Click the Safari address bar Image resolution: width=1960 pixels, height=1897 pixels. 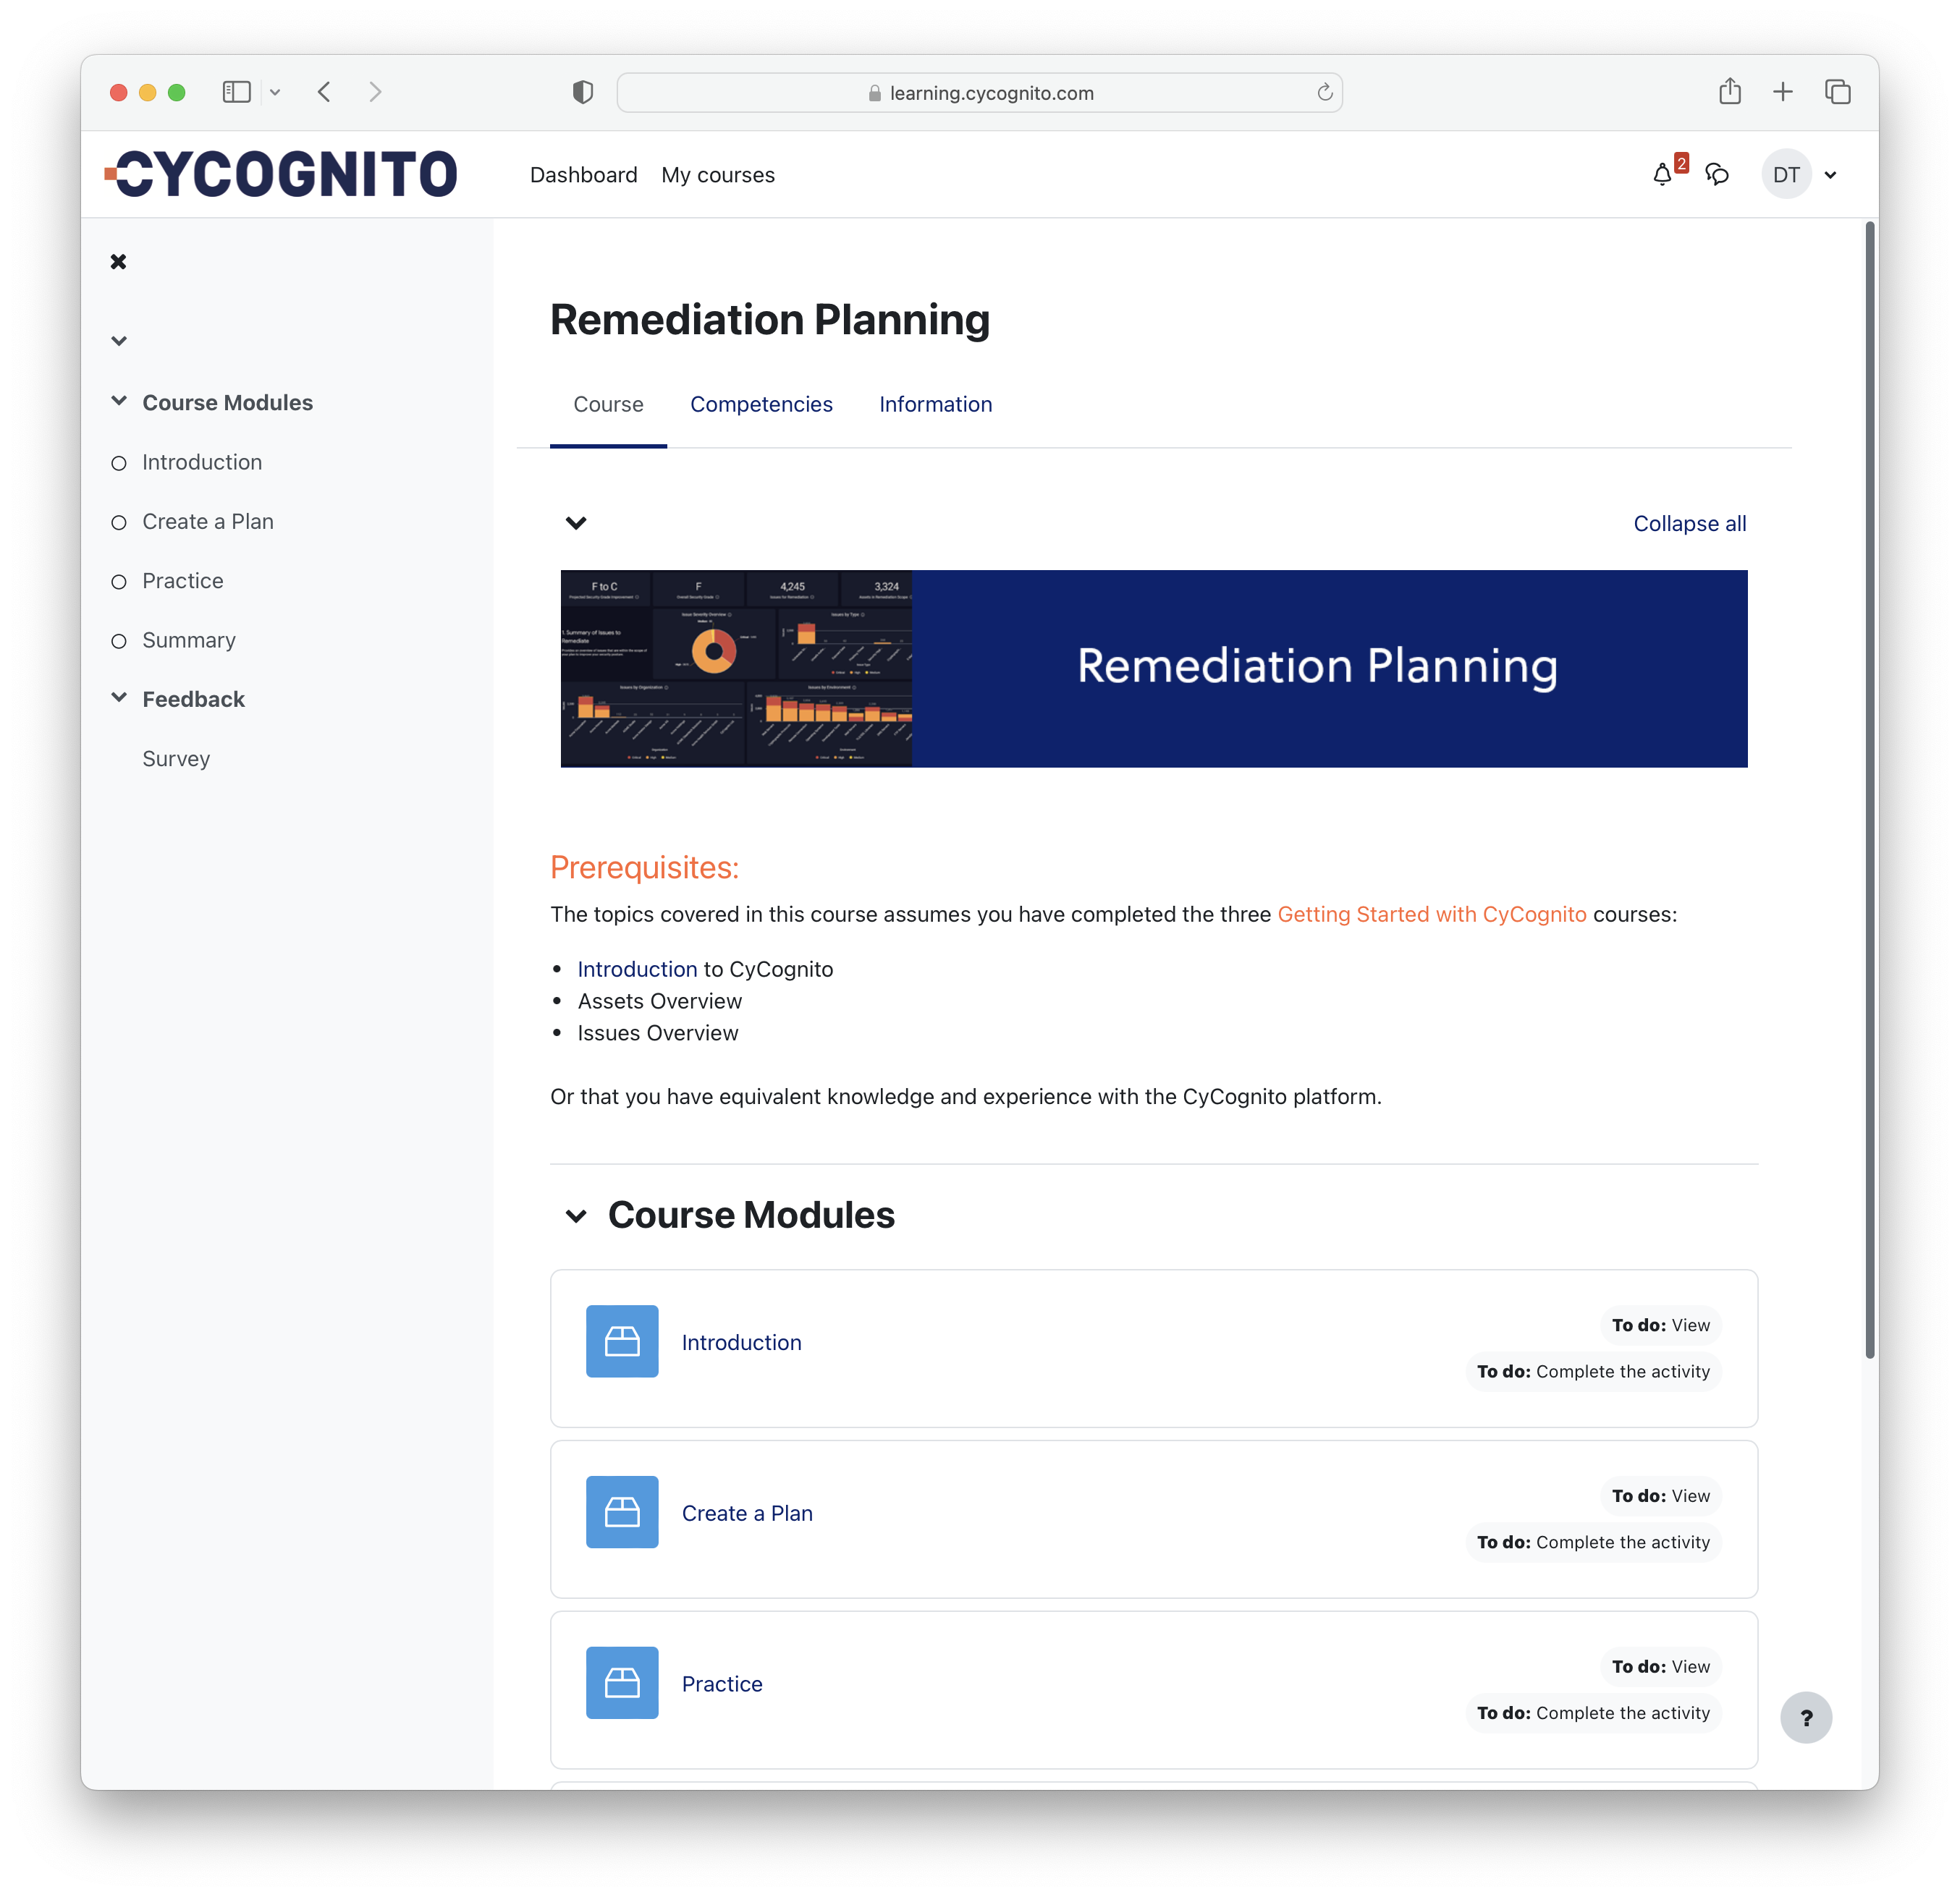click(x=980, y=93)
